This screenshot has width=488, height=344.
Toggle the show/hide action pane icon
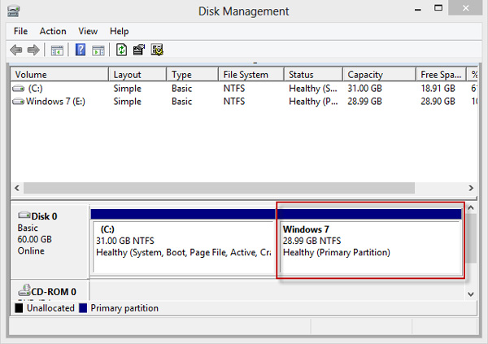click(98, 50)
